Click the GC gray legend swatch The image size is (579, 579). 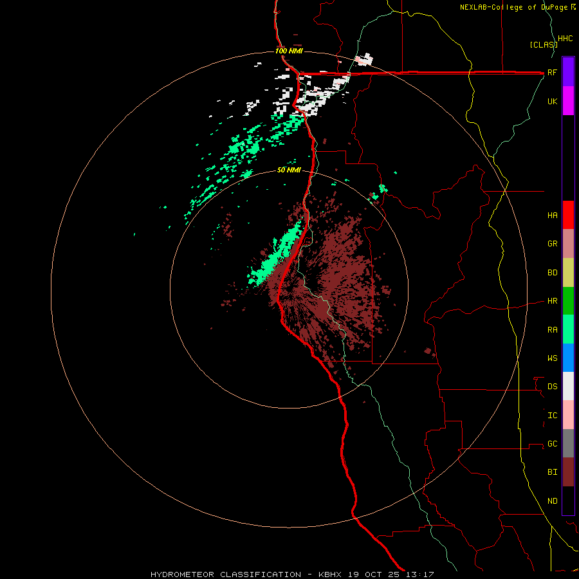(x=568, y=443)
